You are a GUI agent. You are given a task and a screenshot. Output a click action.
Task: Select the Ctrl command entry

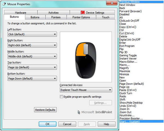tap(141, 30)
